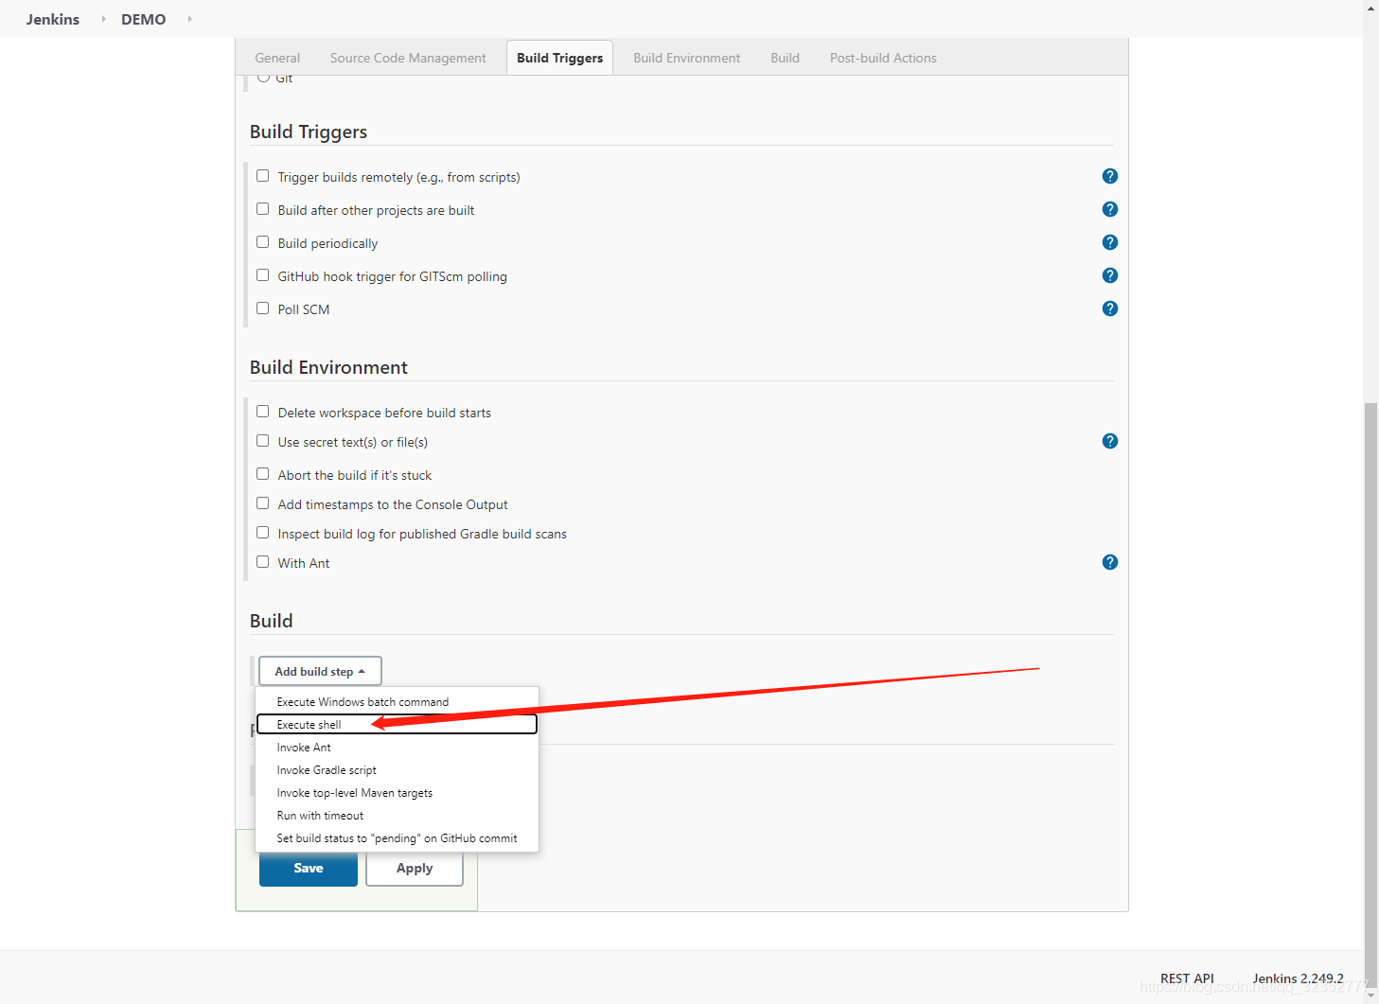Click the scrollbar up arrow
Screen dimensions: 1379x1004
1370,7
